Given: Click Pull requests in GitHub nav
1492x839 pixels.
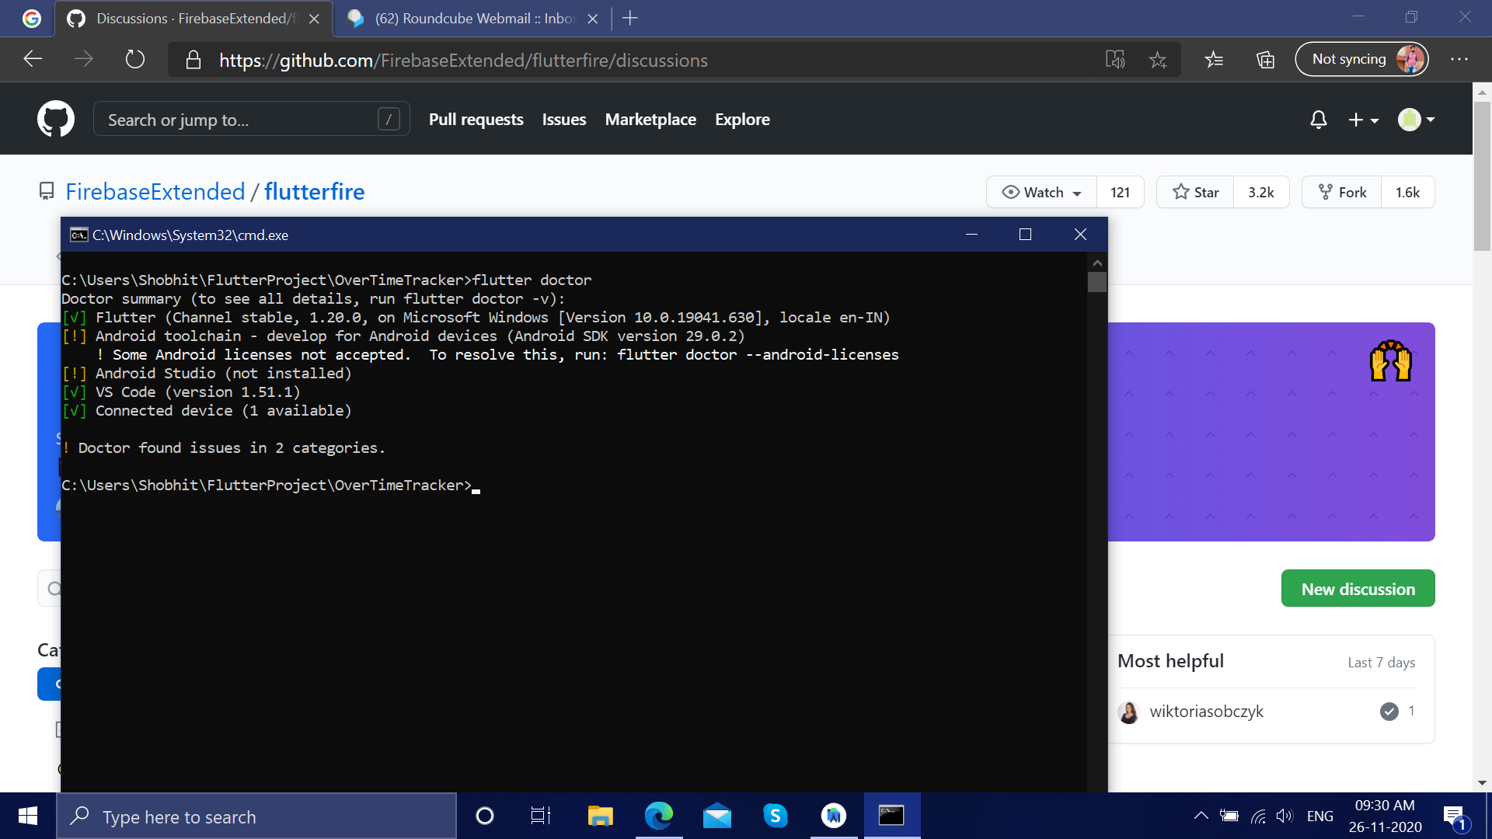Looking at the screenshot, I should (476, 120).
